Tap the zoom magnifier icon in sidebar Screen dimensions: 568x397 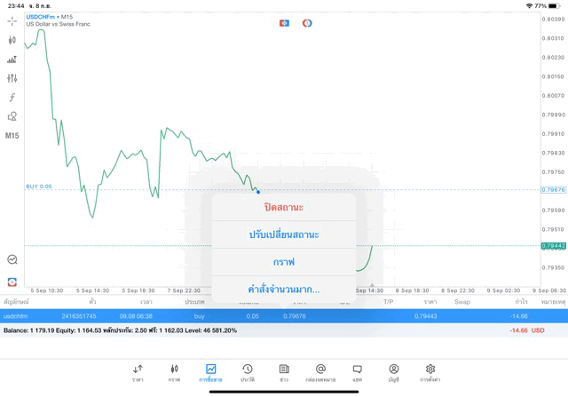(12, 259)
